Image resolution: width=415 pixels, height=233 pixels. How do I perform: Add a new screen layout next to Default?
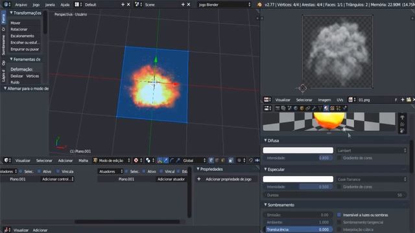pos(123,5)
